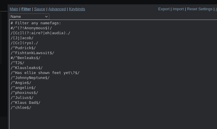Click the Import link
Screen dimensions: 217x129
(178, 9)
